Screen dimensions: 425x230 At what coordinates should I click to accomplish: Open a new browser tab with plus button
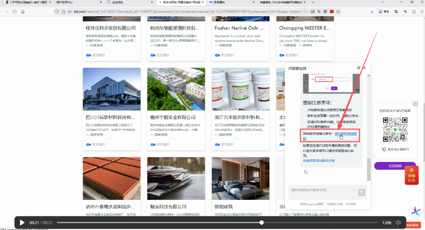point(313,2)
